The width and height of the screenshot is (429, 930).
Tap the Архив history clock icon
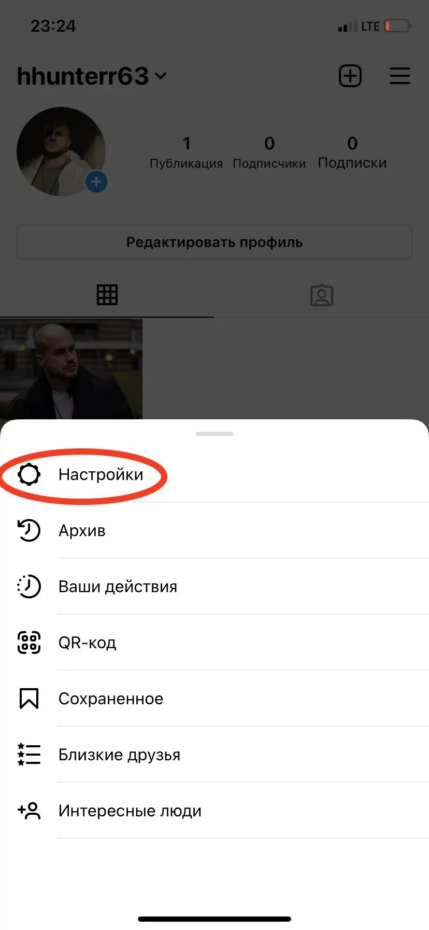click(x=29, y=530)
